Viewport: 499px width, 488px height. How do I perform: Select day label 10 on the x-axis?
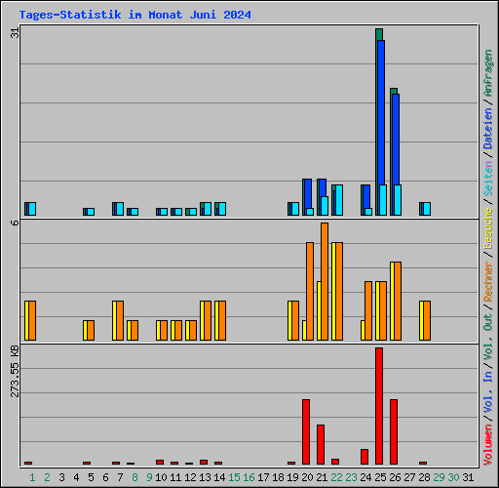(161, 477)
